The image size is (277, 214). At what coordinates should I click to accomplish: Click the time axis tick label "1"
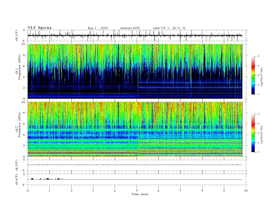(x=49, y=191)
